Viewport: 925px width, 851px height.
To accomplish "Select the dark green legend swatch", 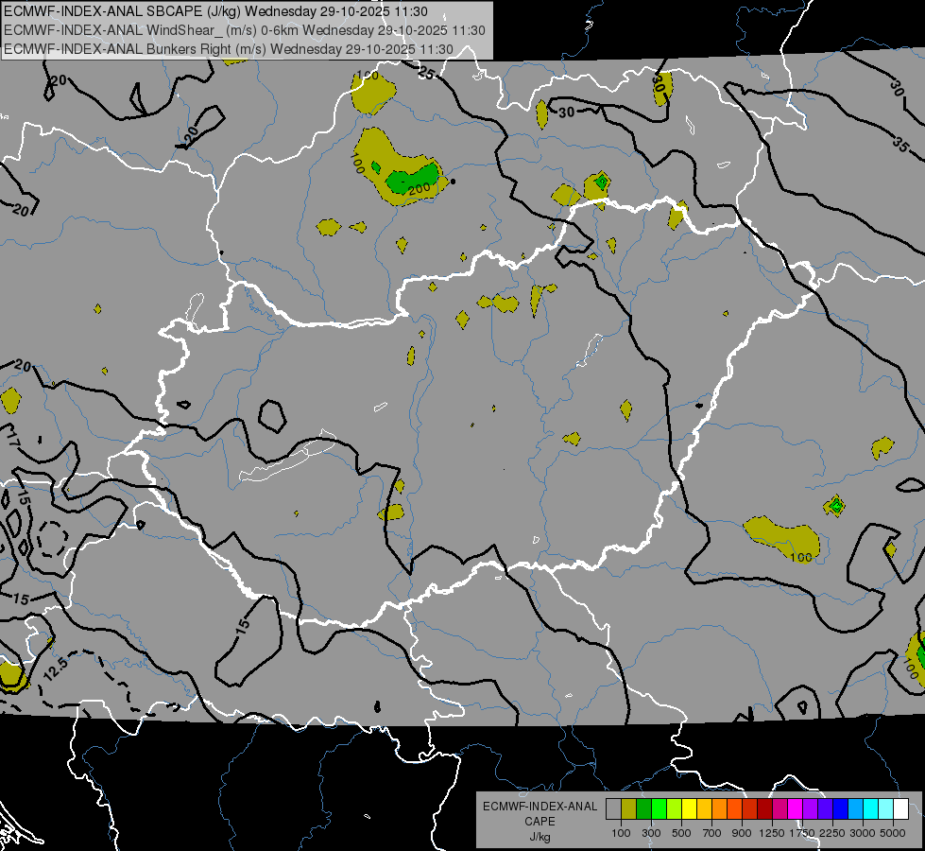I will coord(643,809).
